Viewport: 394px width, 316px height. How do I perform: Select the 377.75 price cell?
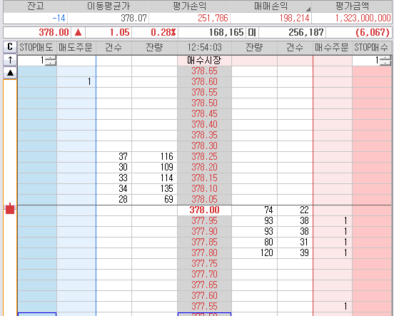[x=204, y=264]
